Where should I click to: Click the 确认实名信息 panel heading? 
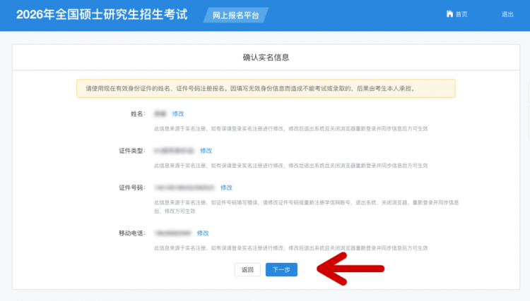(266, 57)
